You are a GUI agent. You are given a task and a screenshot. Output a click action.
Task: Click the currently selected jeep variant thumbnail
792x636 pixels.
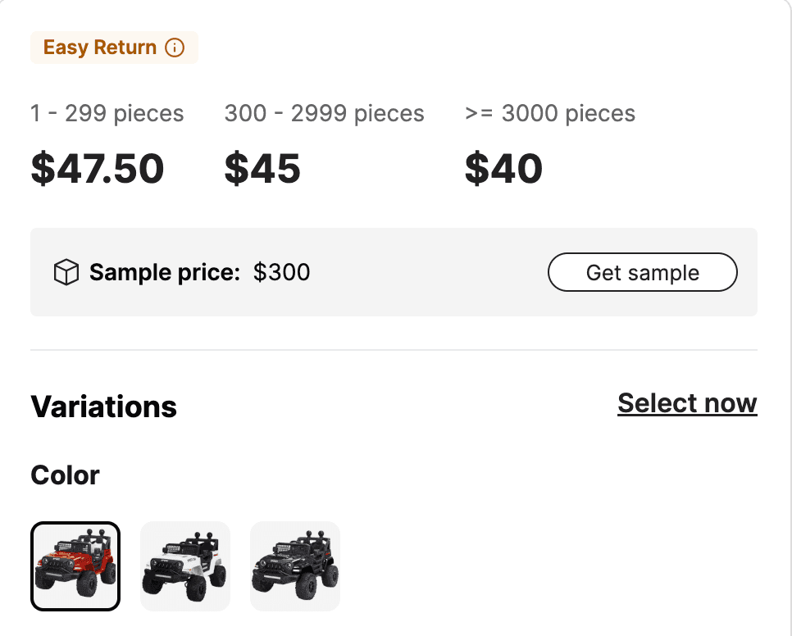coord(75,566)
